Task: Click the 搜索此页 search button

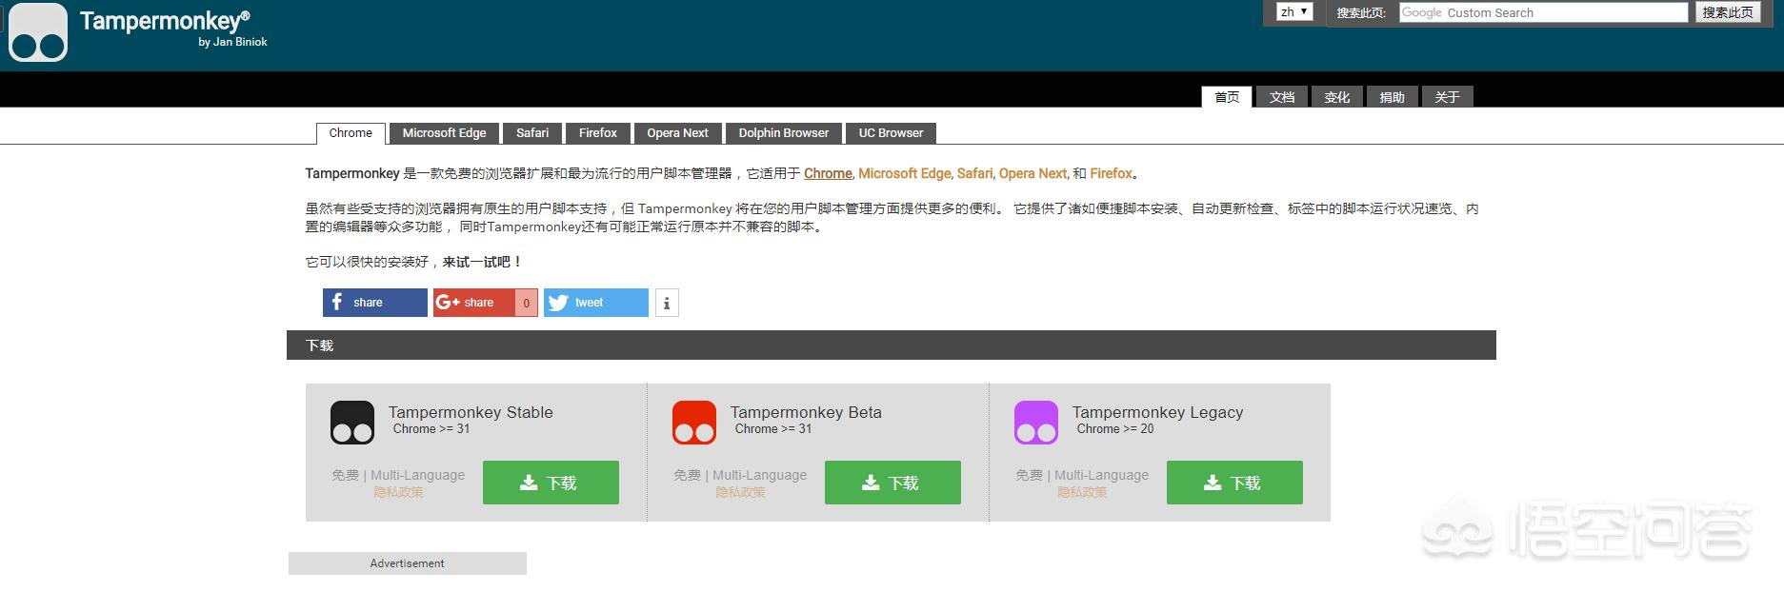Action: [1727, 12]
